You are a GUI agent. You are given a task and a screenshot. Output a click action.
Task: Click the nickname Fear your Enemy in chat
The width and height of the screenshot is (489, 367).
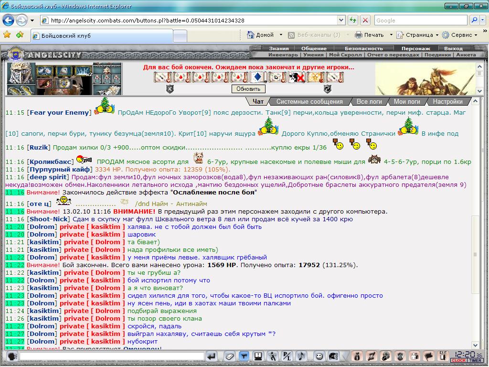point(59,113)
